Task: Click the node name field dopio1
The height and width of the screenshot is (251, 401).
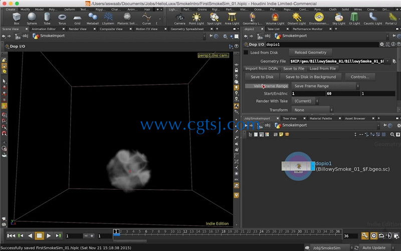Action: pos(322,44)
